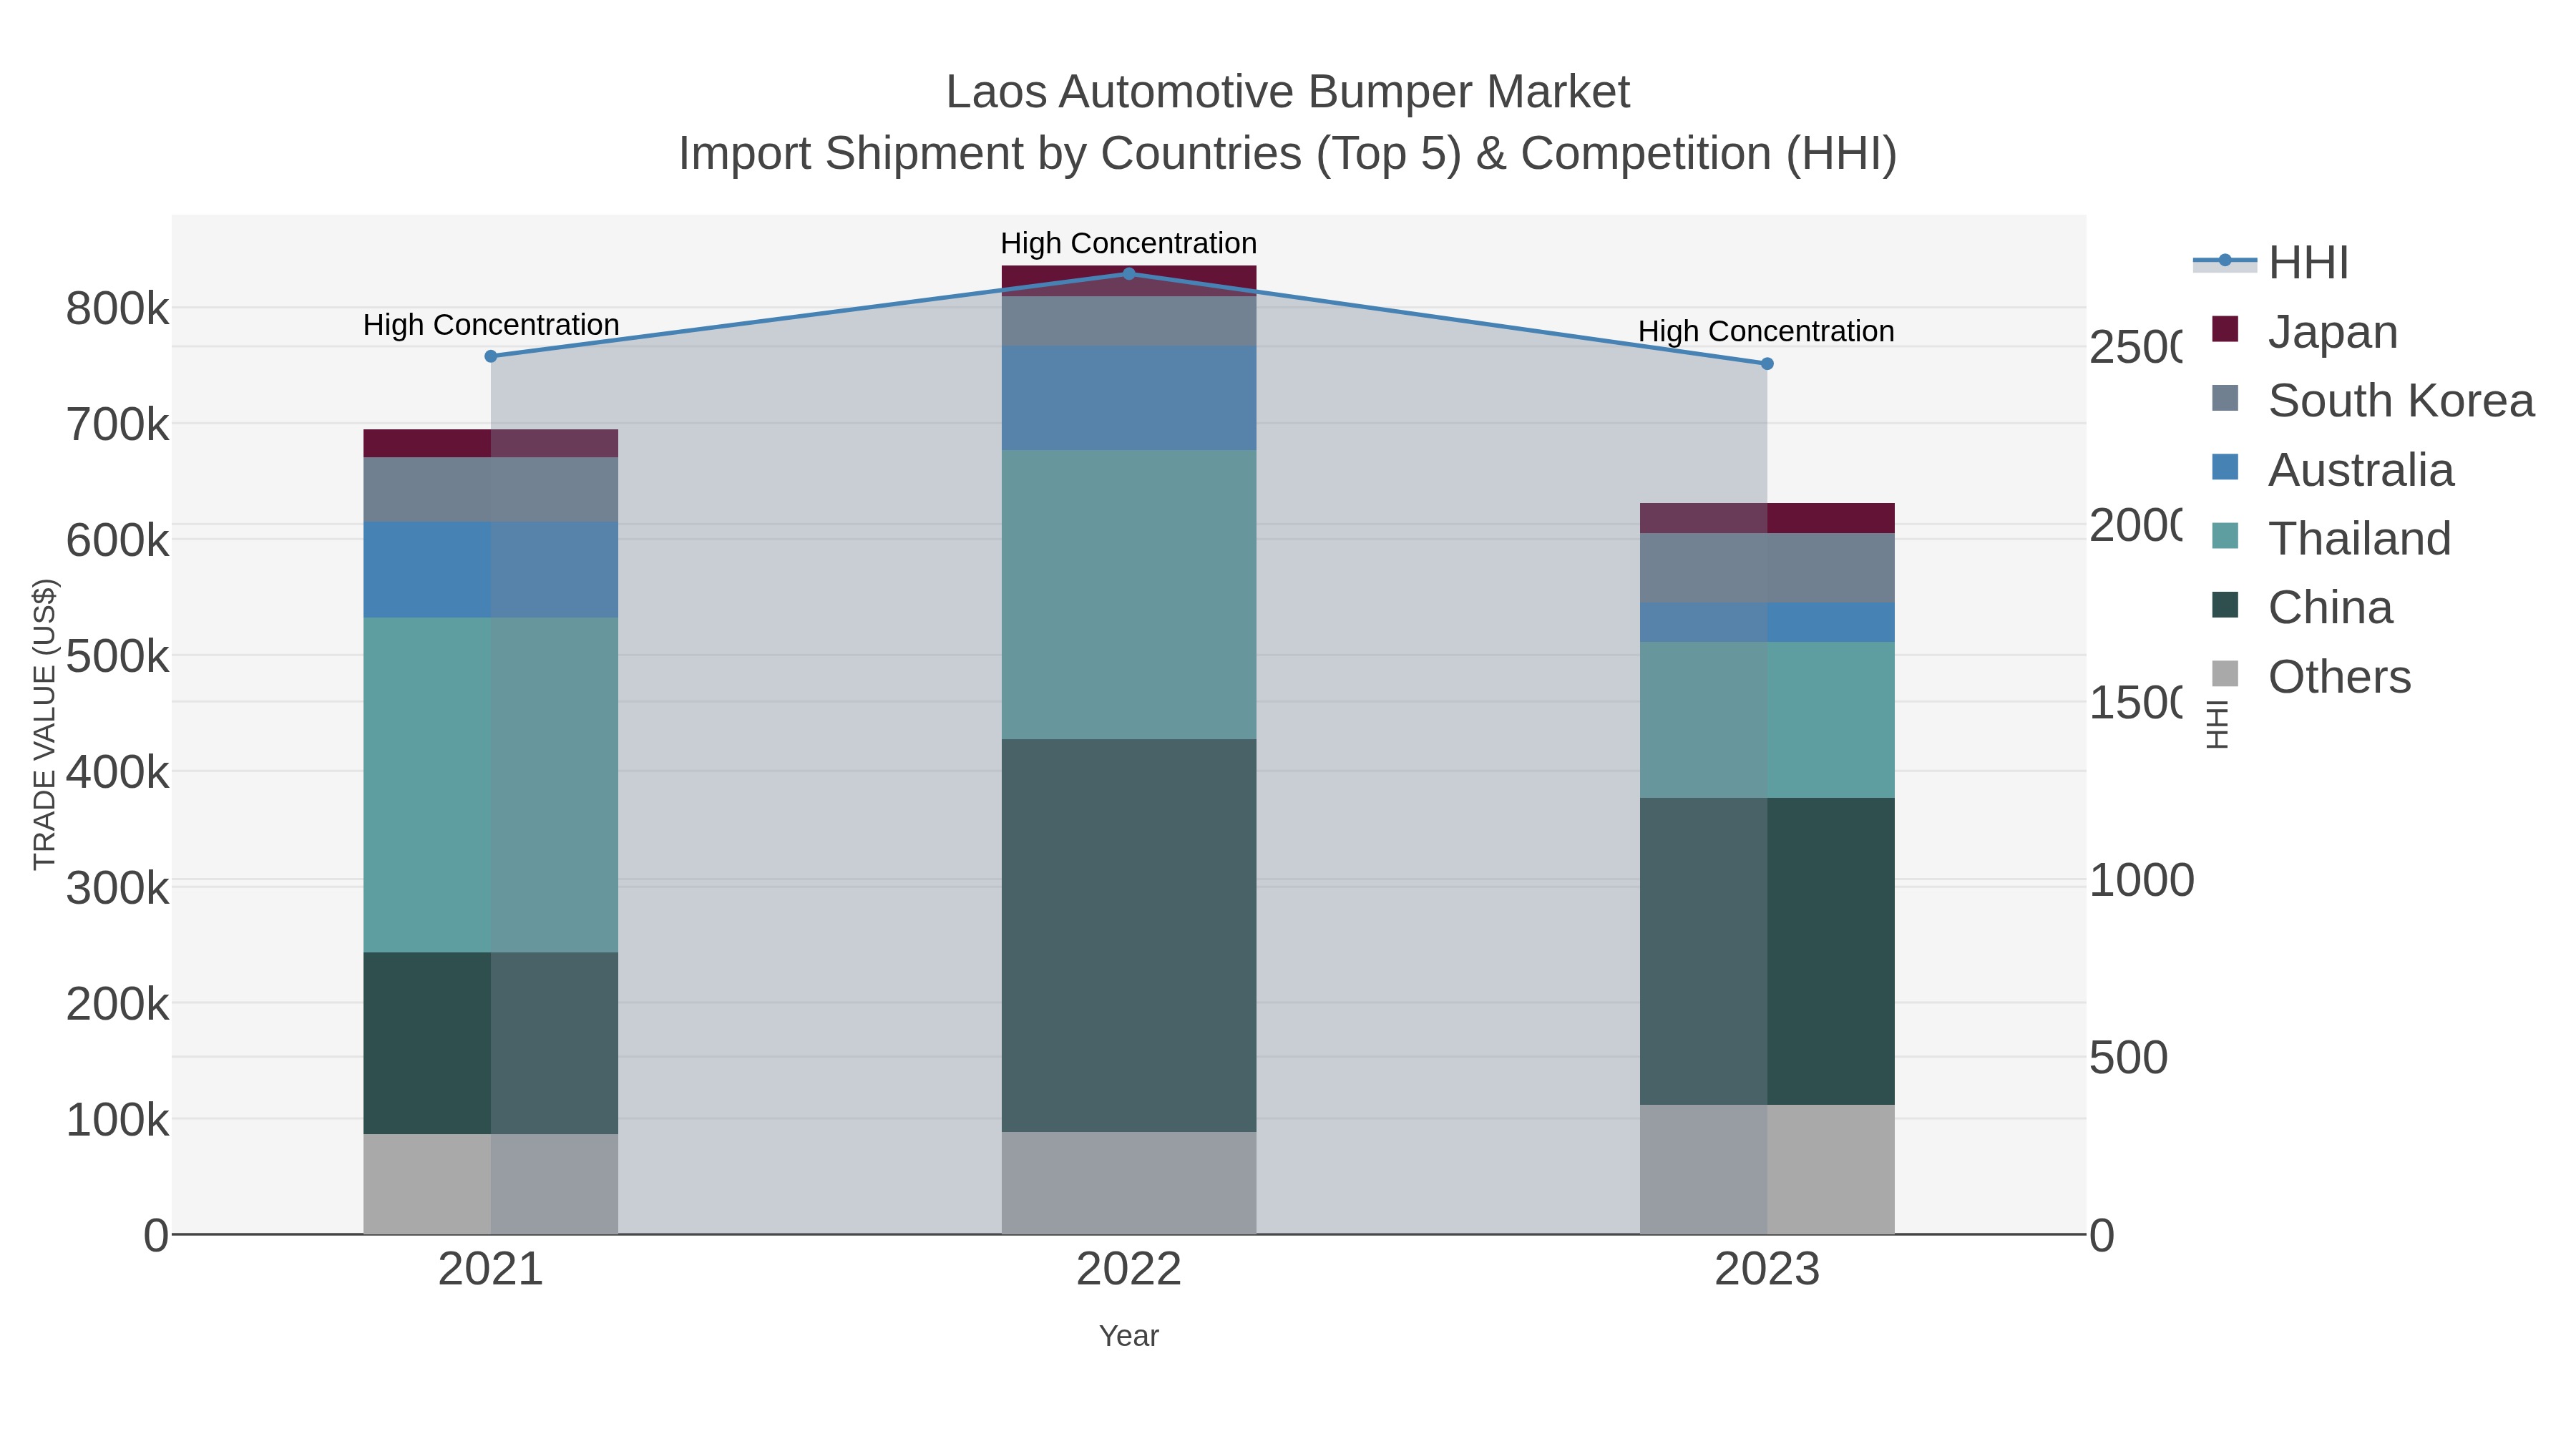Screen dimensions: 2576x1449
Task: Click the High Concentration label above 2023
Action: (1766, 331)
